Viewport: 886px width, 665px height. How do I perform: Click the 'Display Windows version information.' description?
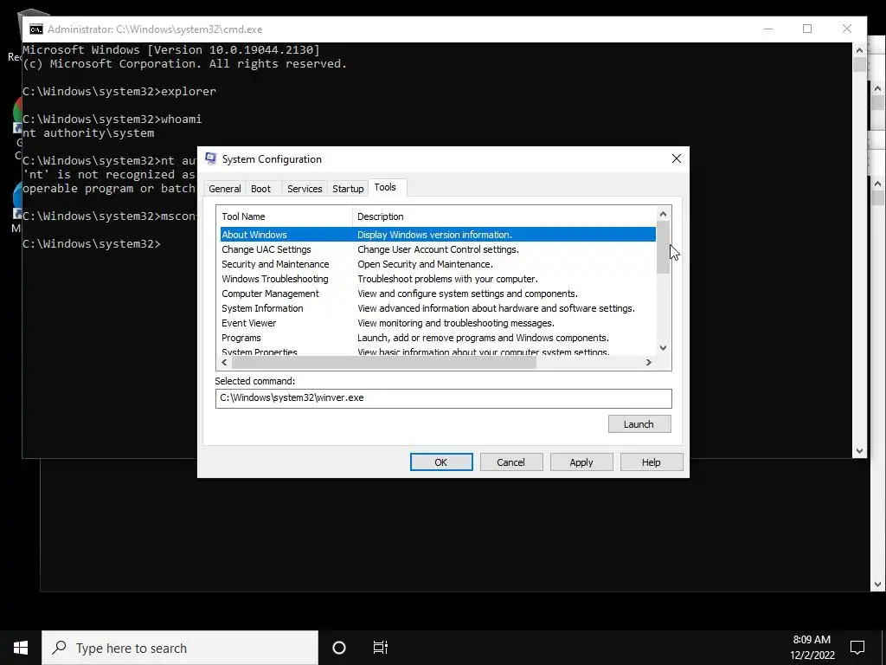[434, 235]
